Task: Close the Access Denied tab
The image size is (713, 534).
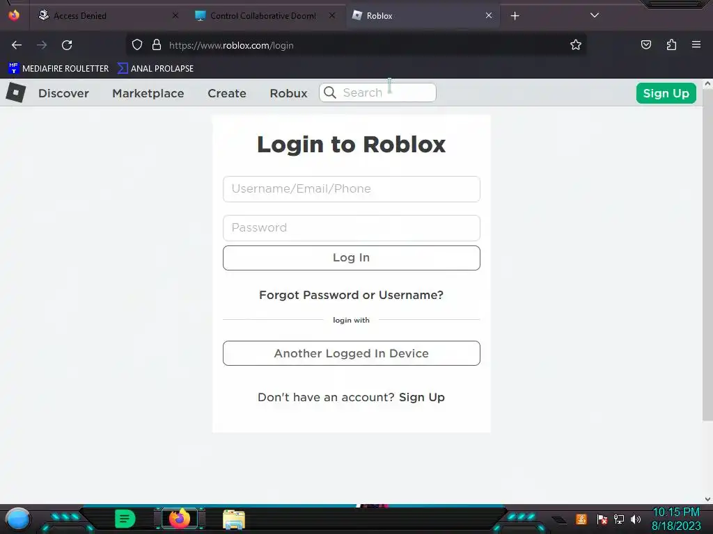Action: 175,15
